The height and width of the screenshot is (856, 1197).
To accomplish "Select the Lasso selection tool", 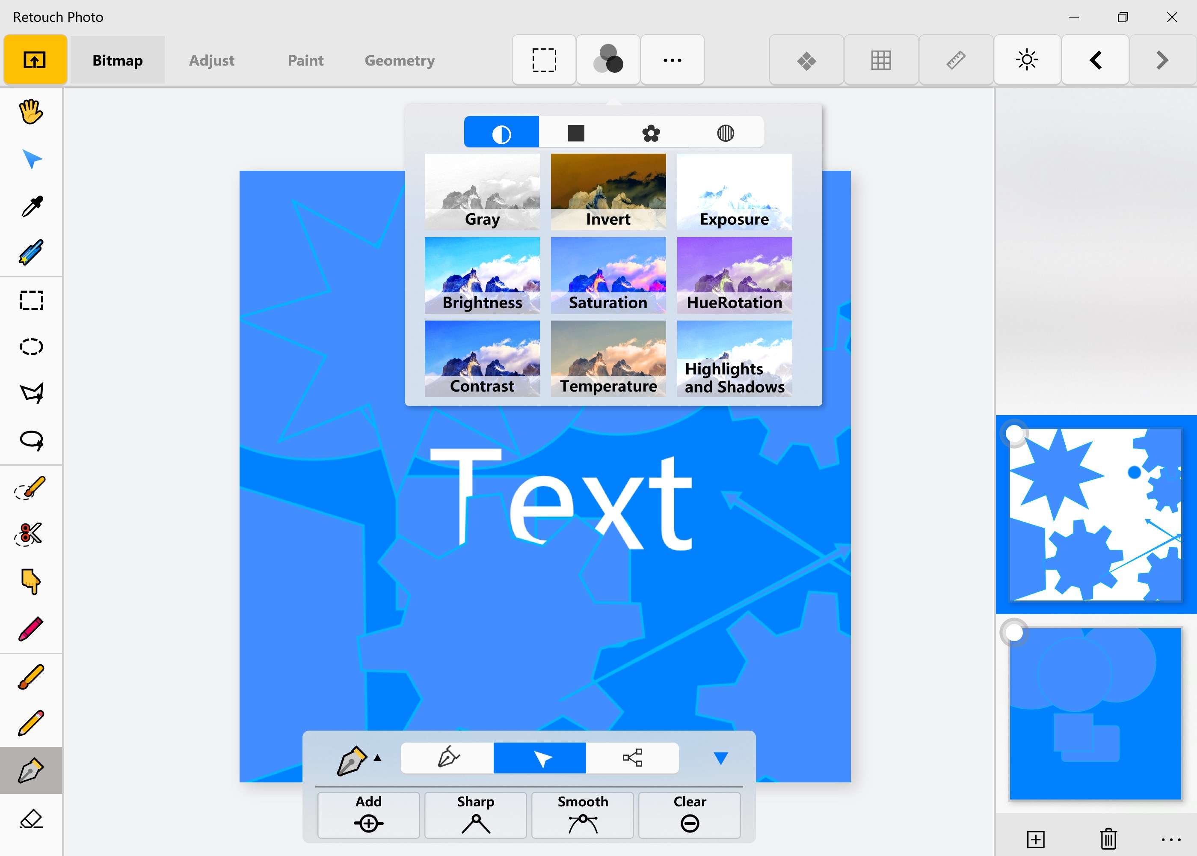I will pyautogui.click(x=30, y=440).
